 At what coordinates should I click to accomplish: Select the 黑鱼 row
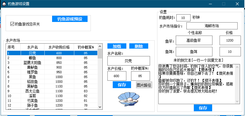click(52, 77)
